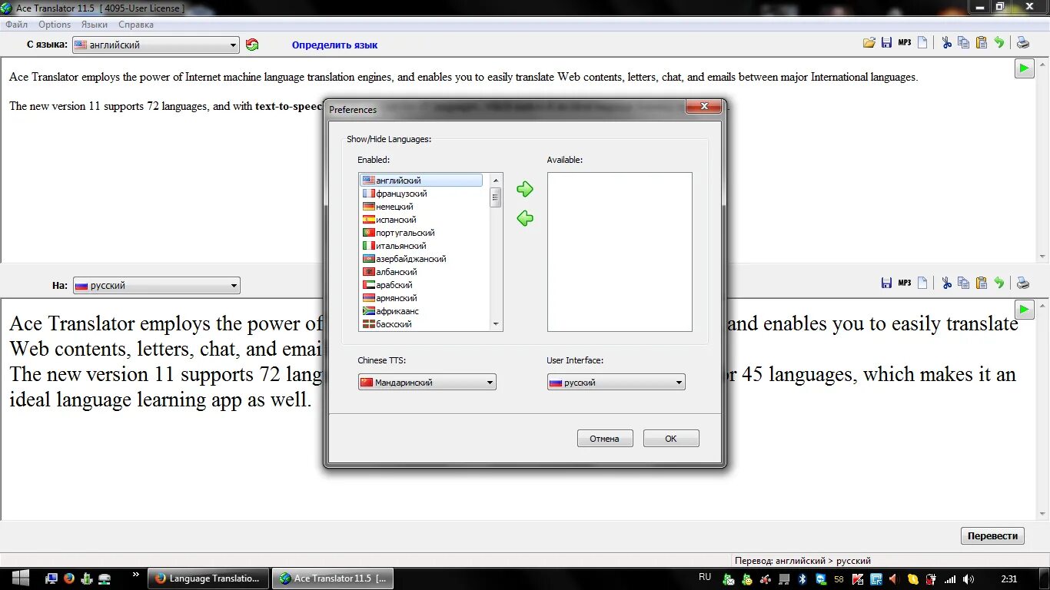Click OK button in Preferences

[671, 438]
